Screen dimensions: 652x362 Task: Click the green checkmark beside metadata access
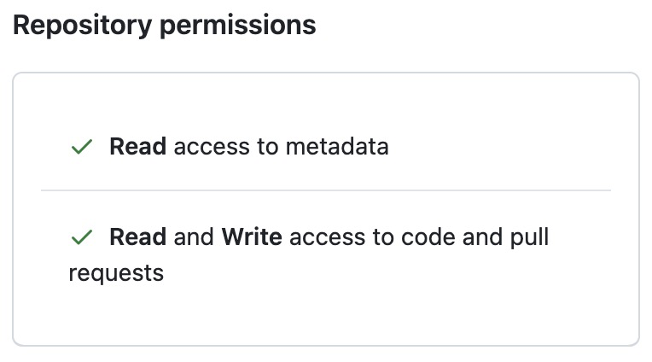point(82,148)
